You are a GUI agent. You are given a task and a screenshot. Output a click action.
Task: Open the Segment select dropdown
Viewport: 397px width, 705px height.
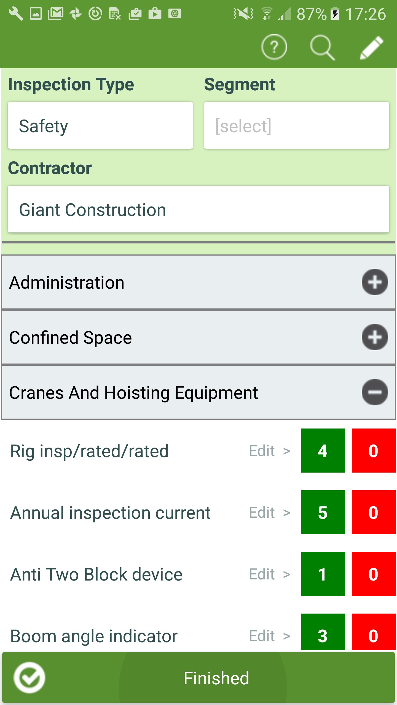point(296,126)
